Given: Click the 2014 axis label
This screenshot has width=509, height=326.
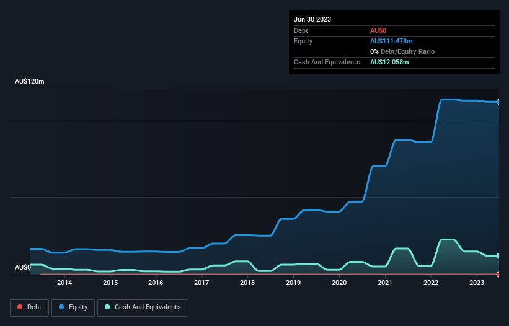Looking at the screenshot, I should (64, 283).
